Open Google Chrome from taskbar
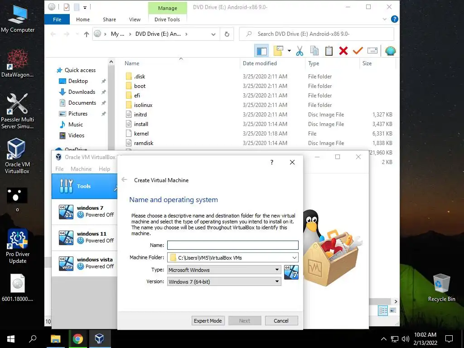The height and width of the screenshot is (348, 464). (77, 339)
